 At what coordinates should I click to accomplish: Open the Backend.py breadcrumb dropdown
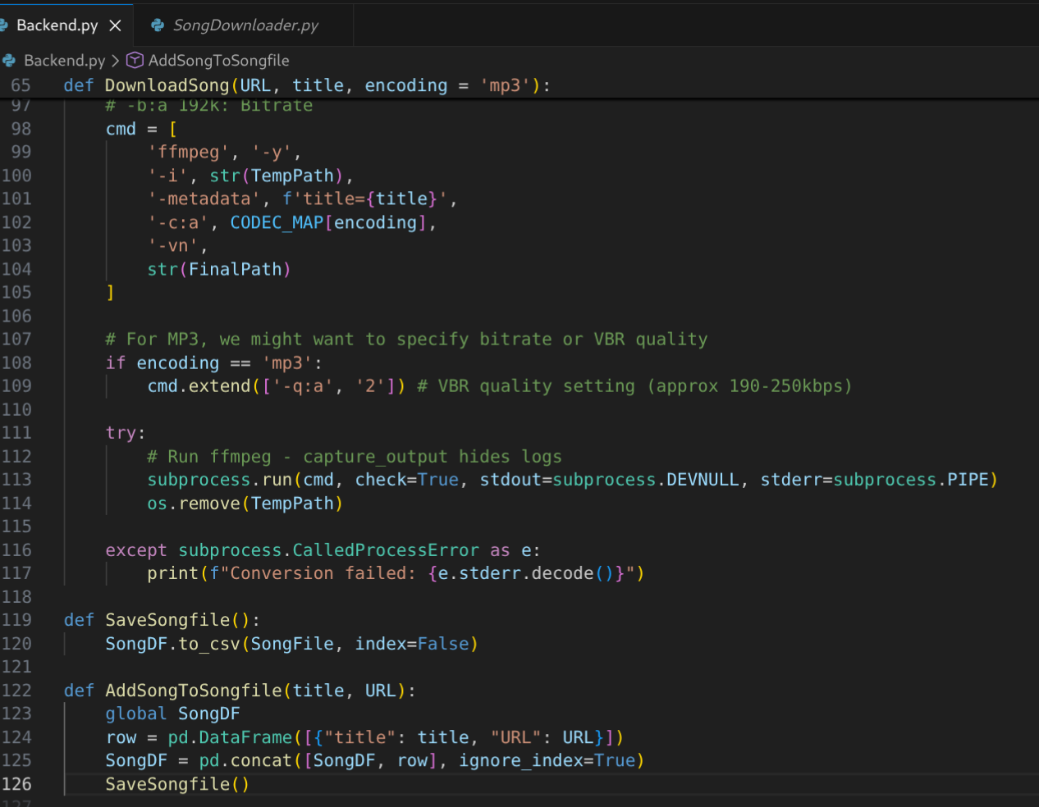[x=64, y=61]
